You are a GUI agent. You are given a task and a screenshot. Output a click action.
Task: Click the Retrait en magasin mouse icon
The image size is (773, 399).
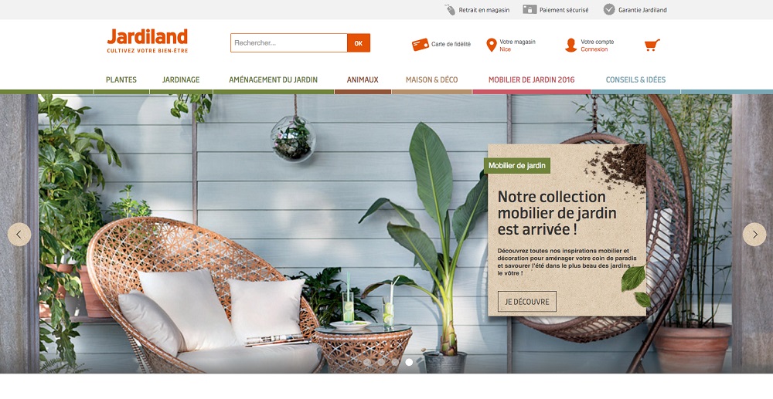point(450,10)
